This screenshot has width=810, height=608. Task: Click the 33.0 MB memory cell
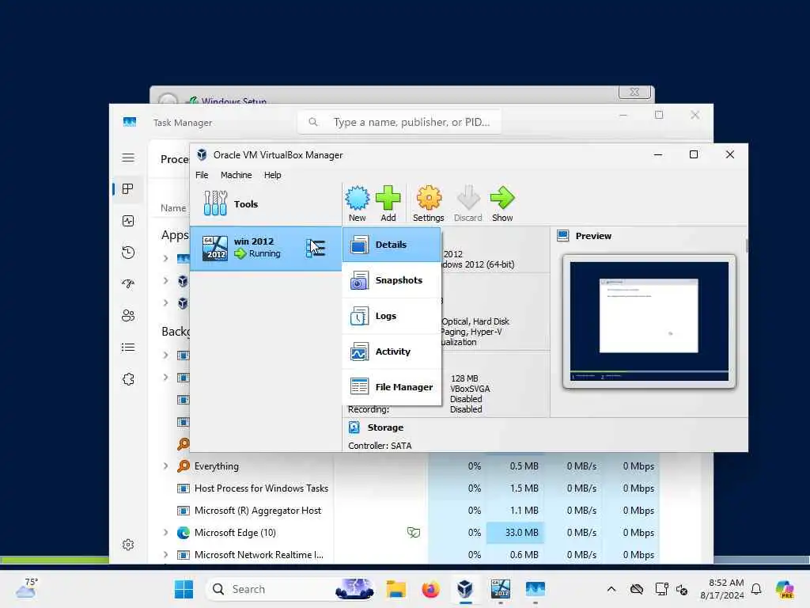pos(514,533)
